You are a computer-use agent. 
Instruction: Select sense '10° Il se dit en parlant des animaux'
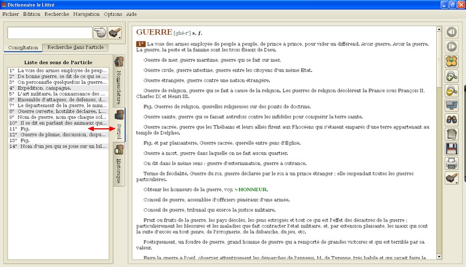pyautogui.click(x=58, y=123)
